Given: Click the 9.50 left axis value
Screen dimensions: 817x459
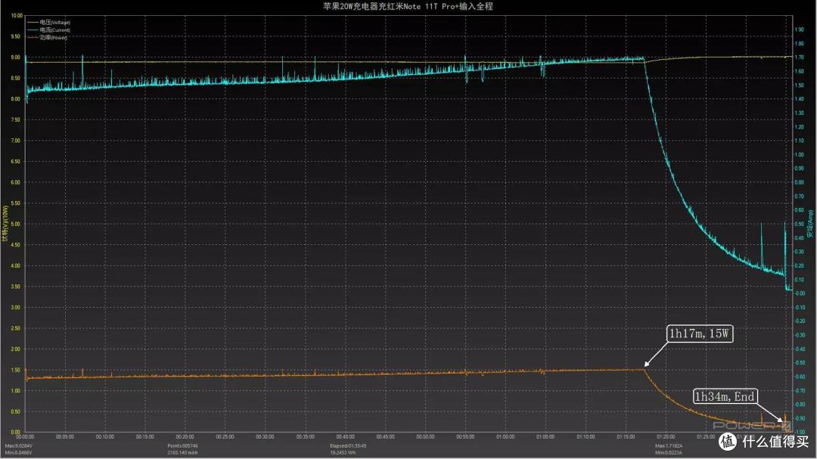Looking at the screenshot, I should tap(16, 36).
